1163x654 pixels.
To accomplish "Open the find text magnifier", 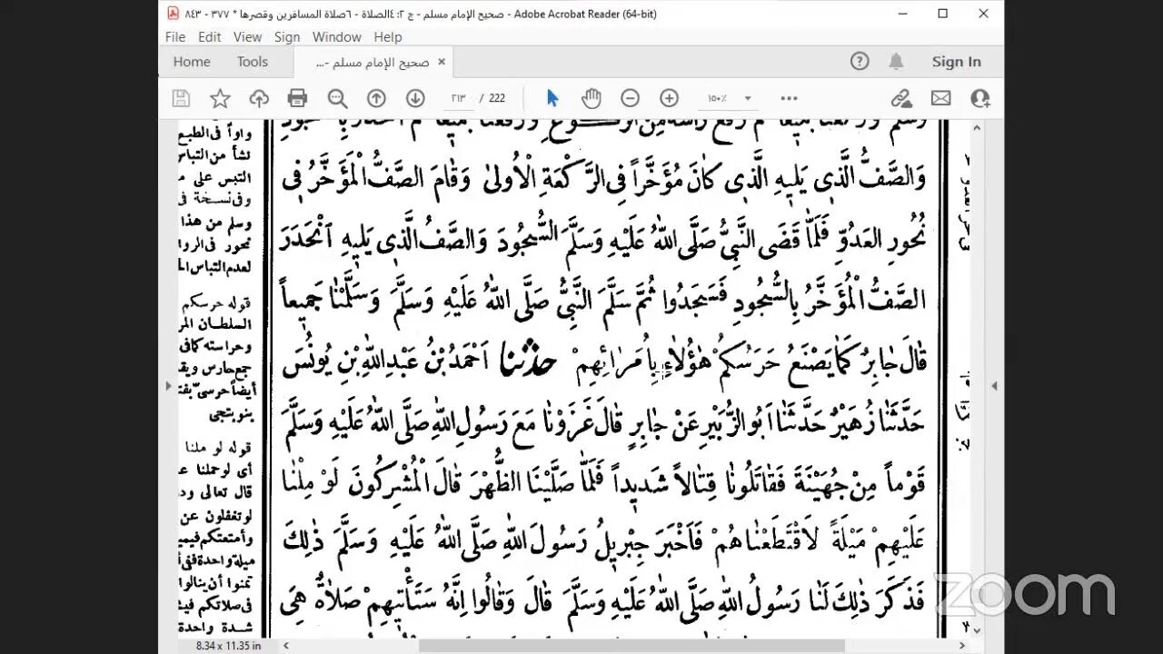I will click(337, 98).
